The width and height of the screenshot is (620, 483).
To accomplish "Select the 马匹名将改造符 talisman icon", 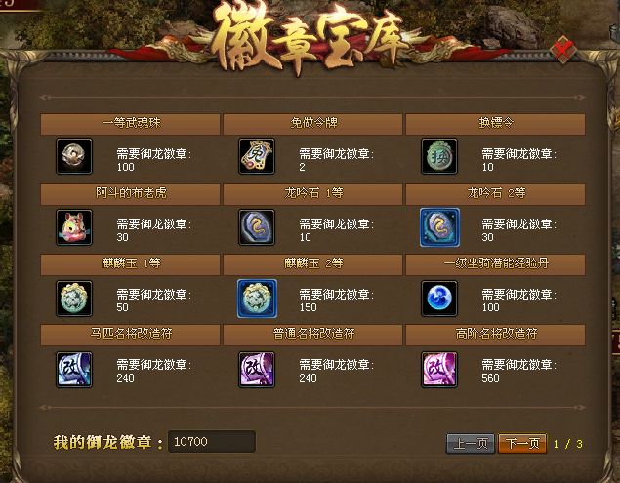I will tap(74, 370).
